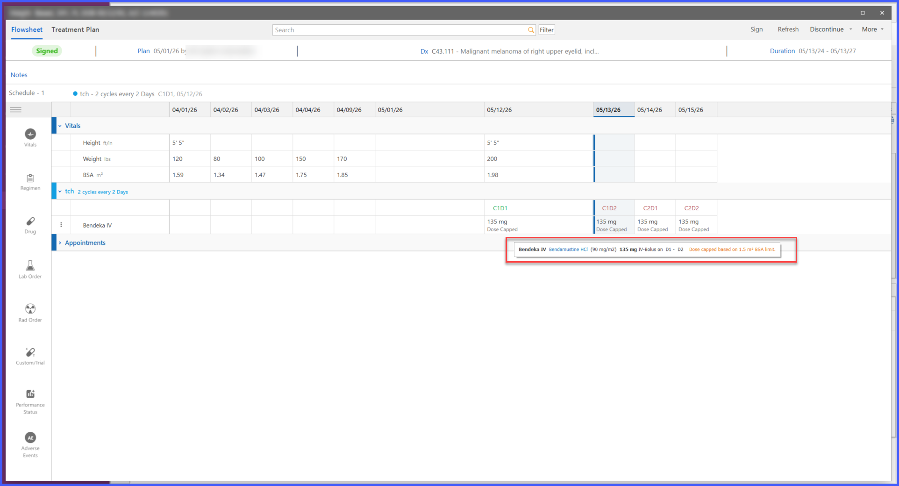Click the search magnifier icon
899x486 pixels.
click(x=531, y=30)
